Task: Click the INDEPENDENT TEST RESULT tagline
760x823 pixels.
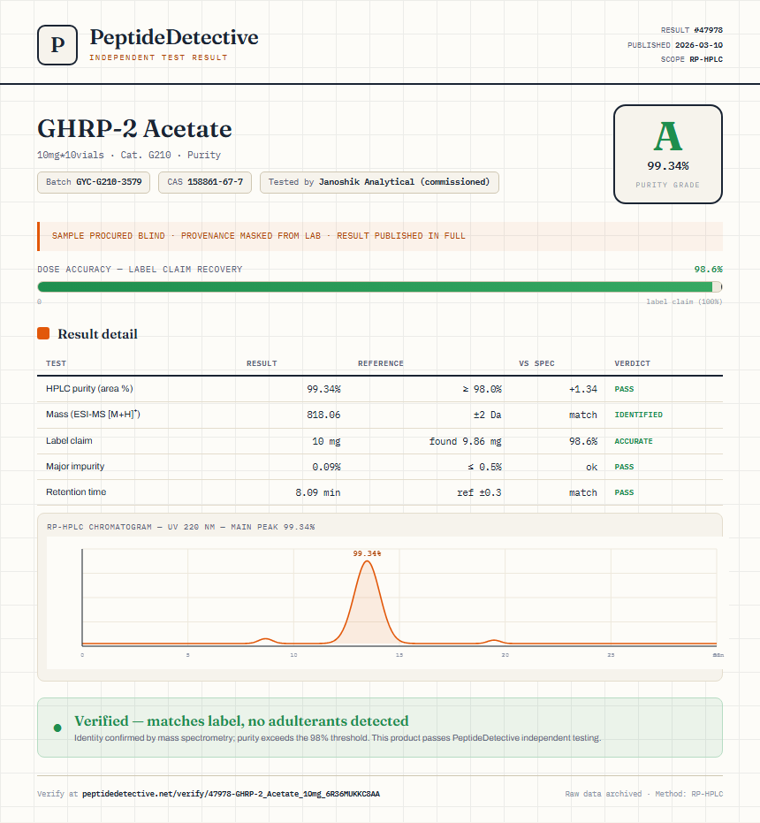Action: coord(158,57)
